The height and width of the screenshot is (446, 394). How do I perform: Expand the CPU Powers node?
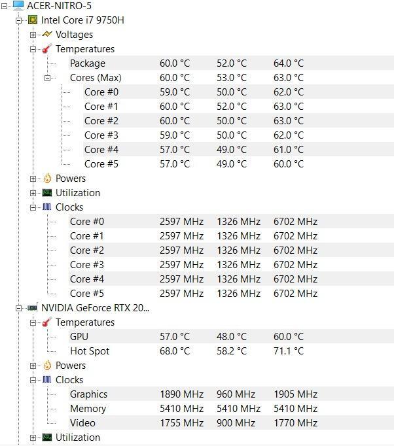click(x=33, y=179)
